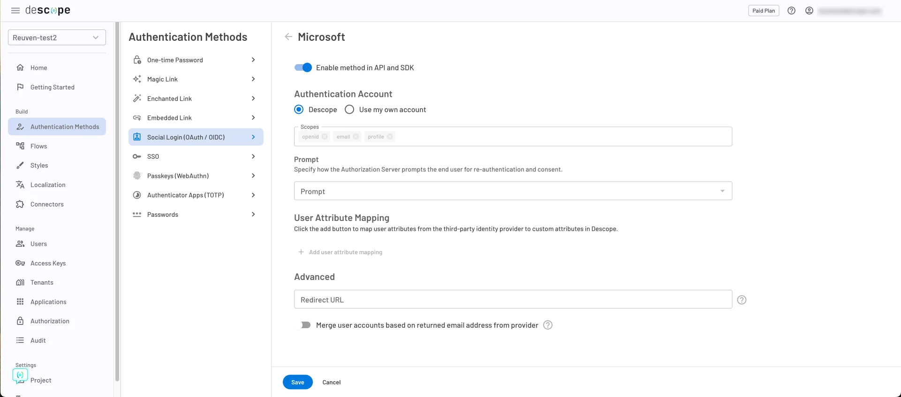The image size is (901, 397).
Task: Remove the profile scope chip
Action: coord(390,137)
